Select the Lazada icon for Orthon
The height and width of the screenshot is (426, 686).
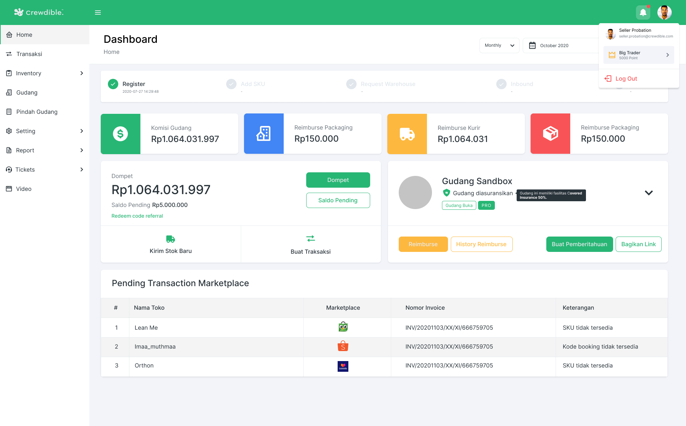343,366
